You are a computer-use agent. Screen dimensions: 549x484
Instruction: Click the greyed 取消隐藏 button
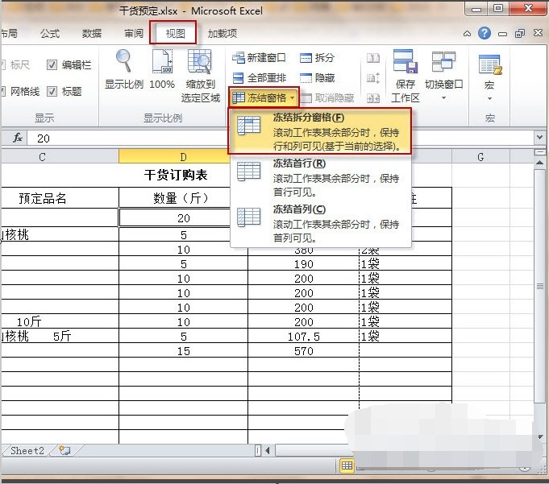pos(327,98)
